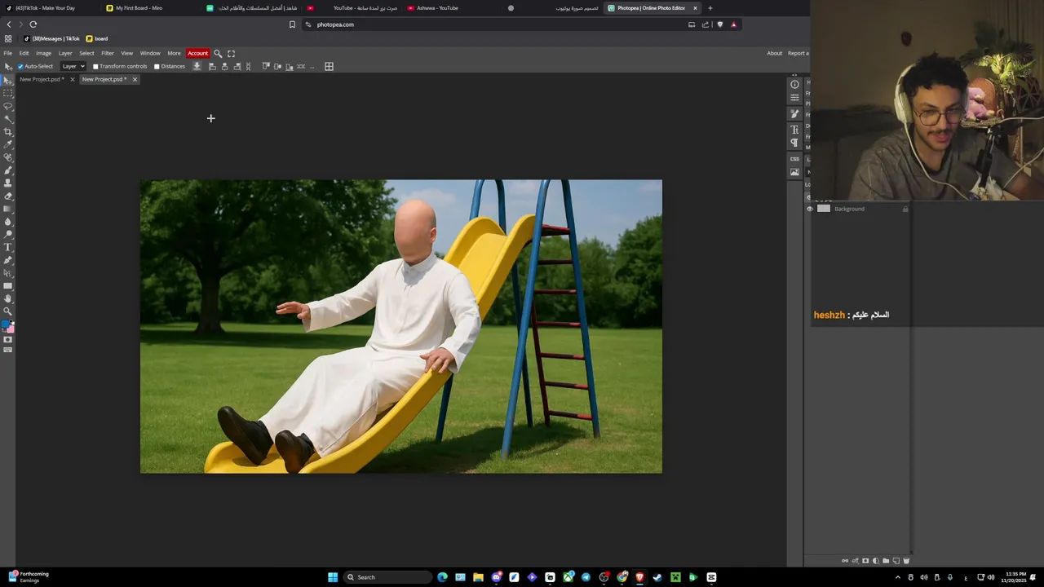Delete layer via trash icon in layers panel
The width and height of the screenshot is (1044, 587).
[905, 561]
